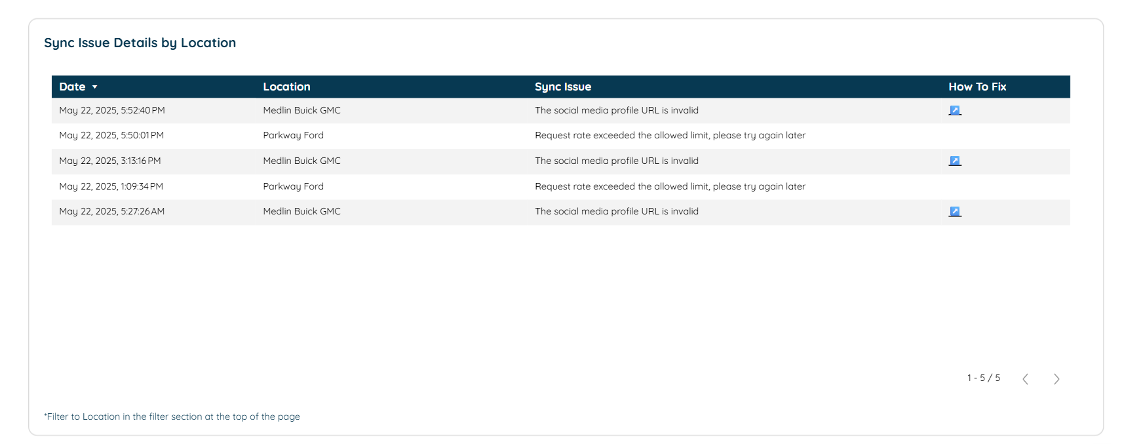Screen dimensions: 1122x444
Task: Click rate exceeded issue in 1:09:34 PM row
Action: click(x=670, y=186)
